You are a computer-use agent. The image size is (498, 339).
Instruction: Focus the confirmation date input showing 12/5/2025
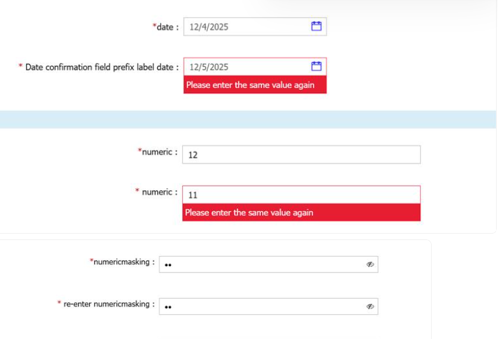245,67
